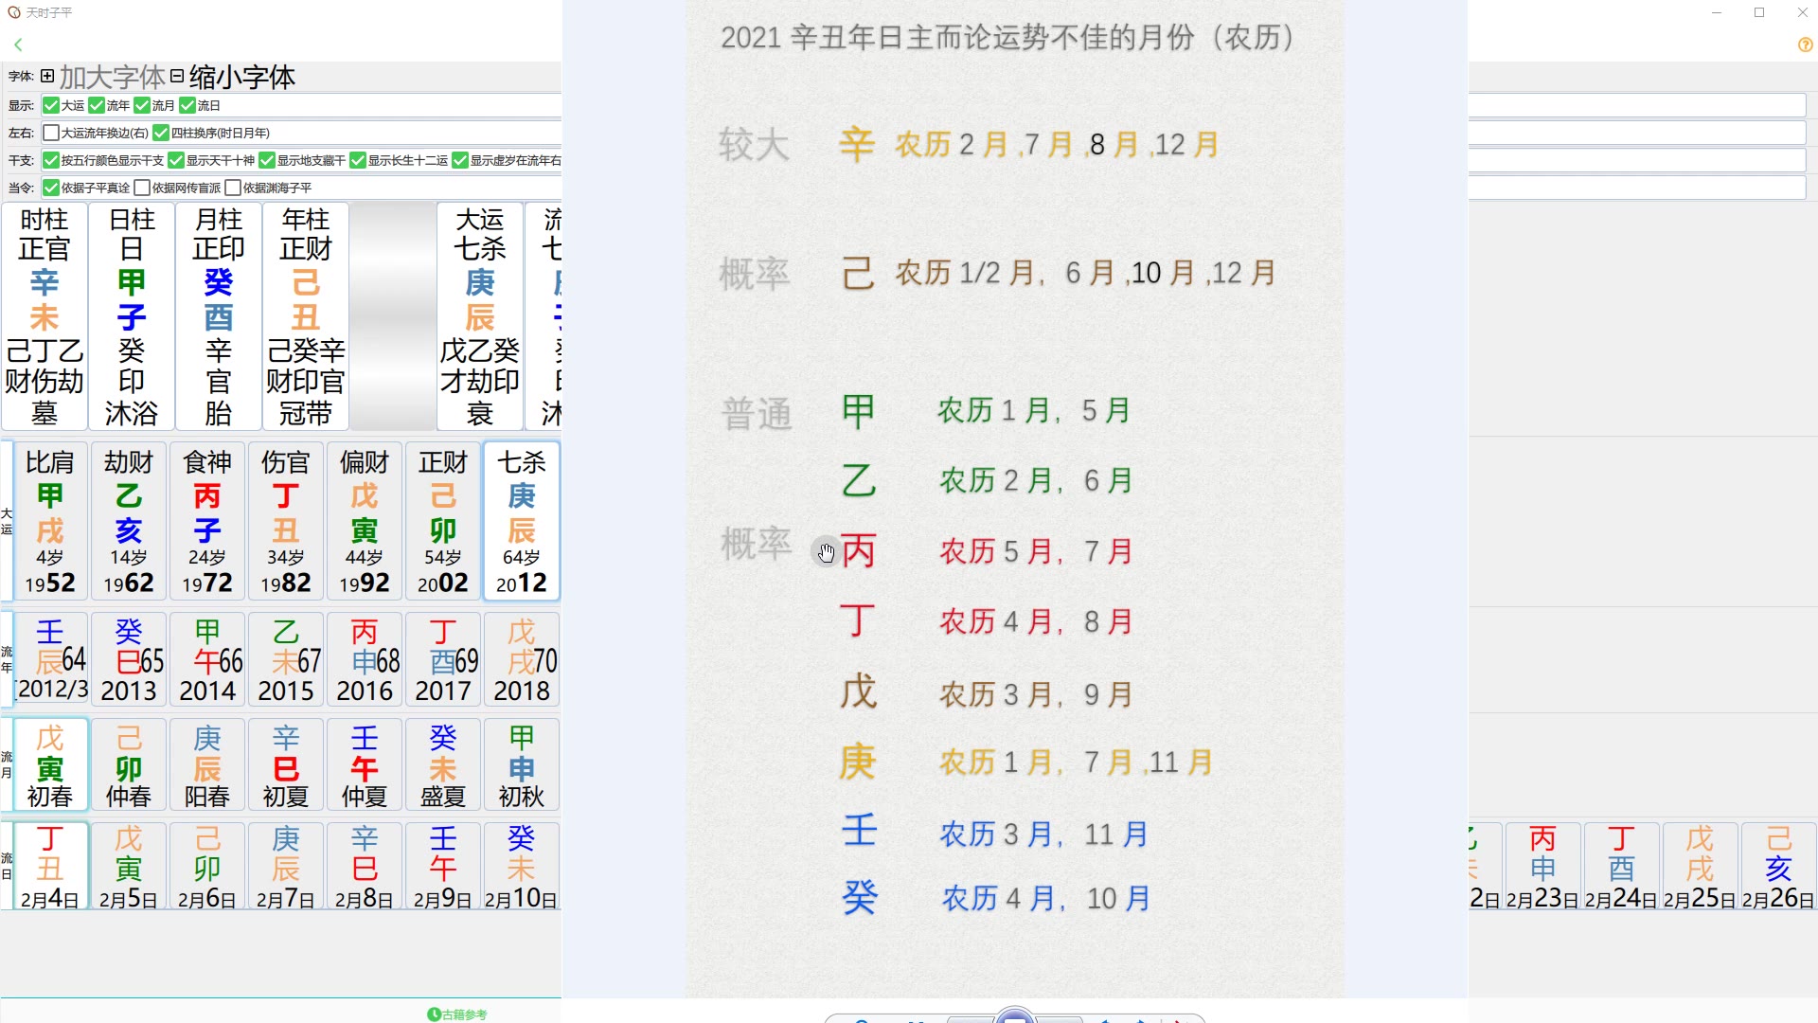
Task: Select the 月柱 癸酉 pillar
Action: (x=219, y=316)
